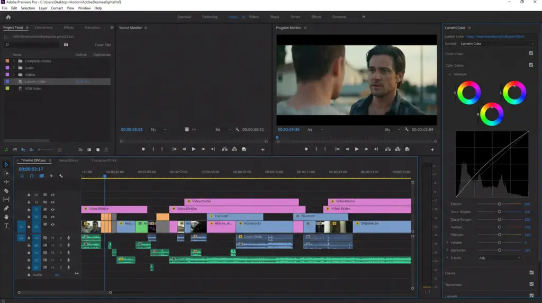Adjust the Duate Ronger slider
Screen dimensions: 542x303
point(500,219)
